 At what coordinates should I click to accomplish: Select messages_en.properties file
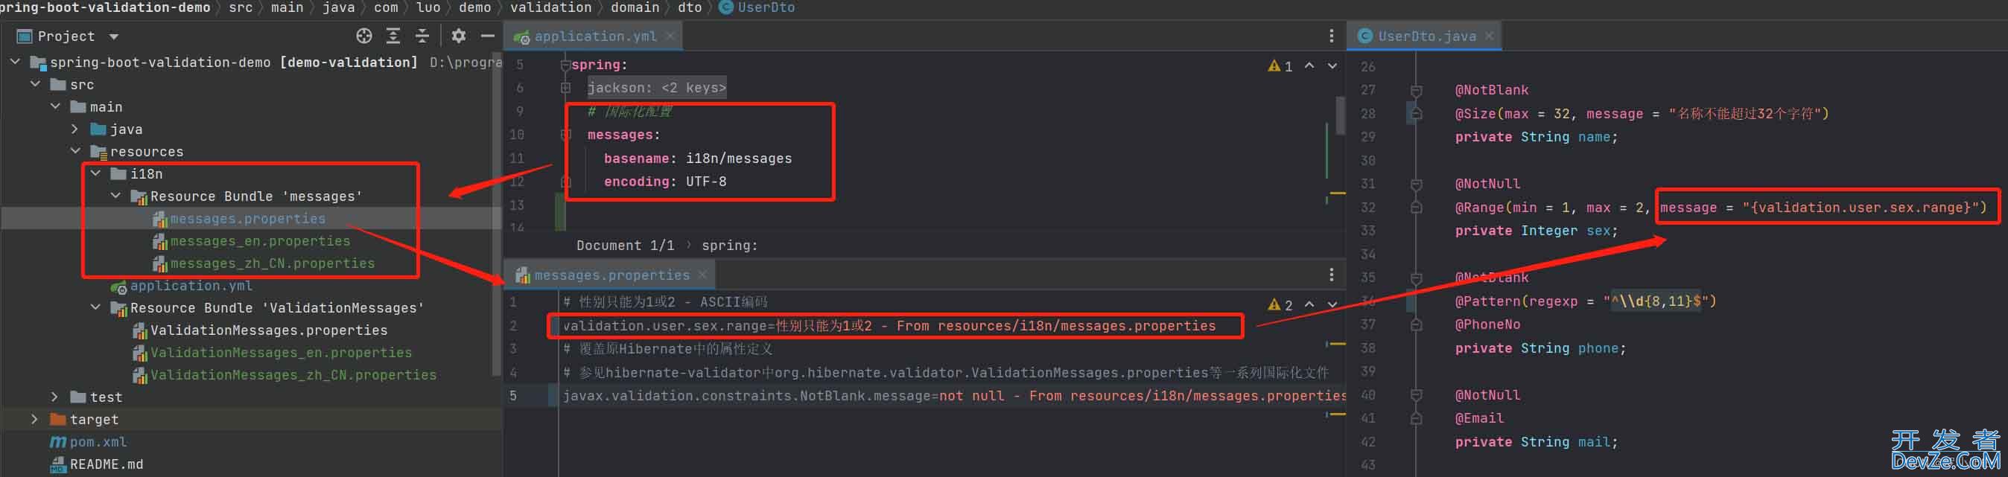click(260, 241)
